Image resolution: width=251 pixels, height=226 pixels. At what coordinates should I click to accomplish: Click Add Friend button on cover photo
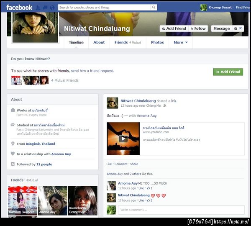click(x=174, y=28)
